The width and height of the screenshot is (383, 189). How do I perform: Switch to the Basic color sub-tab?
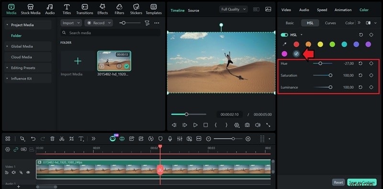tap(290, 23)
